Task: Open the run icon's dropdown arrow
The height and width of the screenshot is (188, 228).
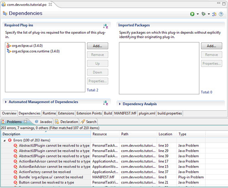Action: 197,14
